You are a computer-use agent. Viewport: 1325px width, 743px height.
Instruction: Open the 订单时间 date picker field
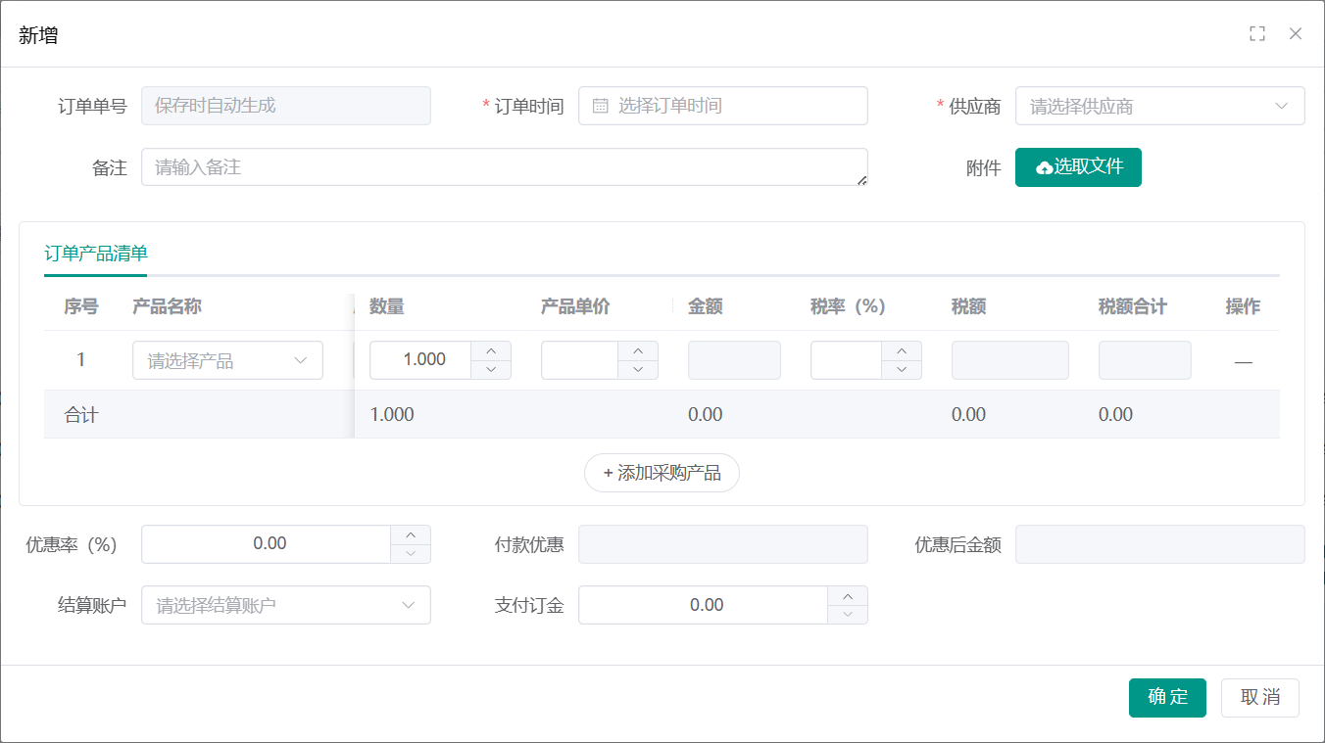tap(723, 106)
